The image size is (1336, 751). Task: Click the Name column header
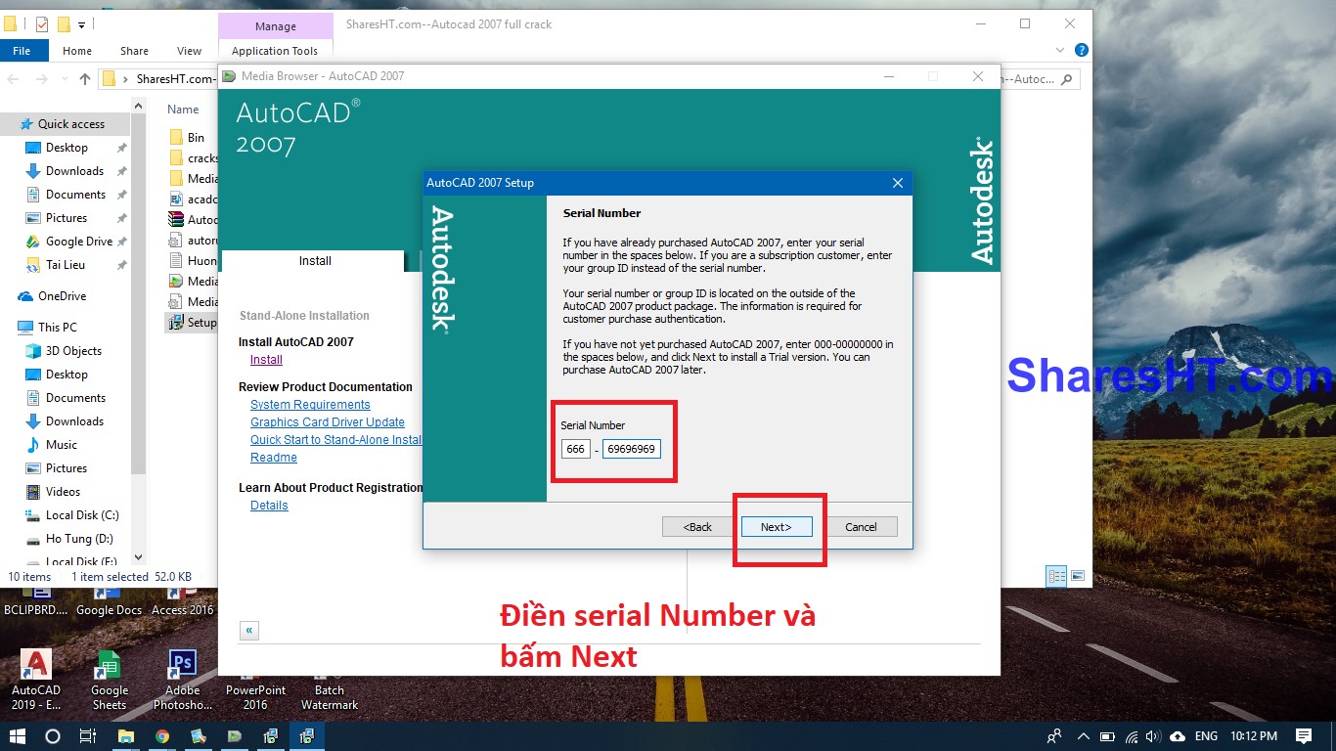tap(183, 110)
